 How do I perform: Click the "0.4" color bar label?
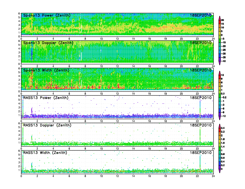223,162
